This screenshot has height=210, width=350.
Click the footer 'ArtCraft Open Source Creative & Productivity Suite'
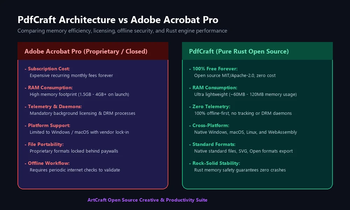147,200
